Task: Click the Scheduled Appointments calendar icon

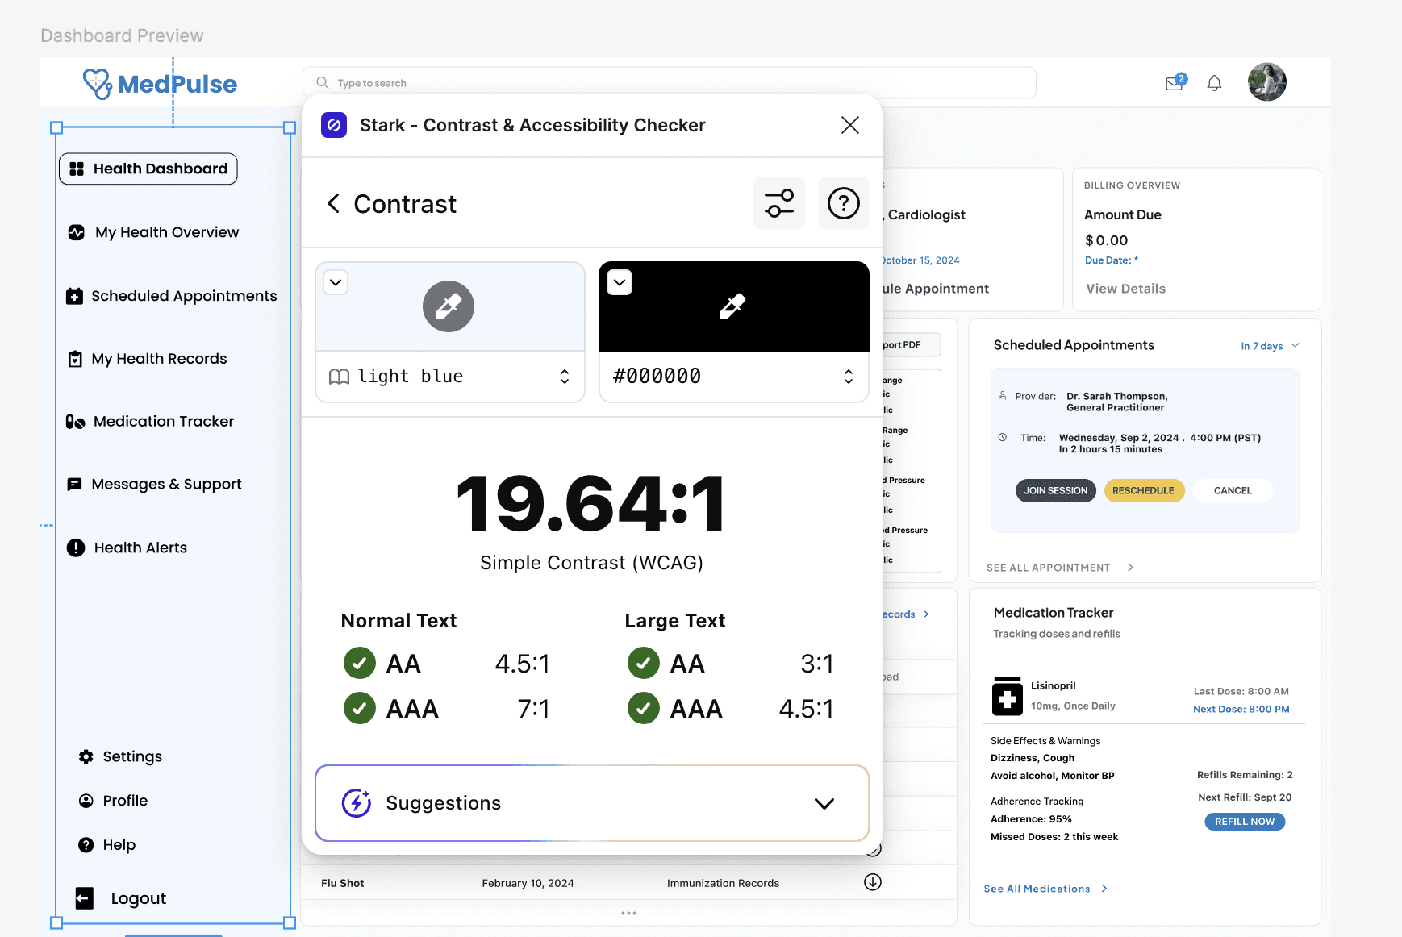Action: coord(74,296)
